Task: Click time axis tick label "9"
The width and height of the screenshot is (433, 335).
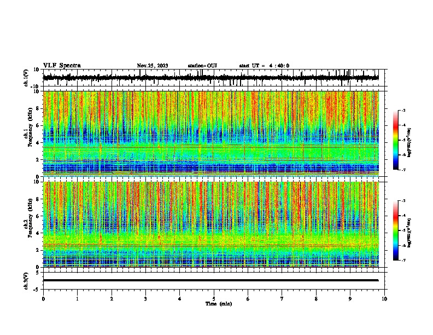Action: pyautogui.click(x=350, y=299)
